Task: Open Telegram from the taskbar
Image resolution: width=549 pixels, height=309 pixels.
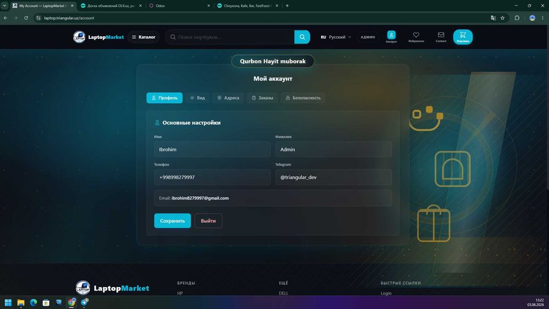Action: (85, 302)
